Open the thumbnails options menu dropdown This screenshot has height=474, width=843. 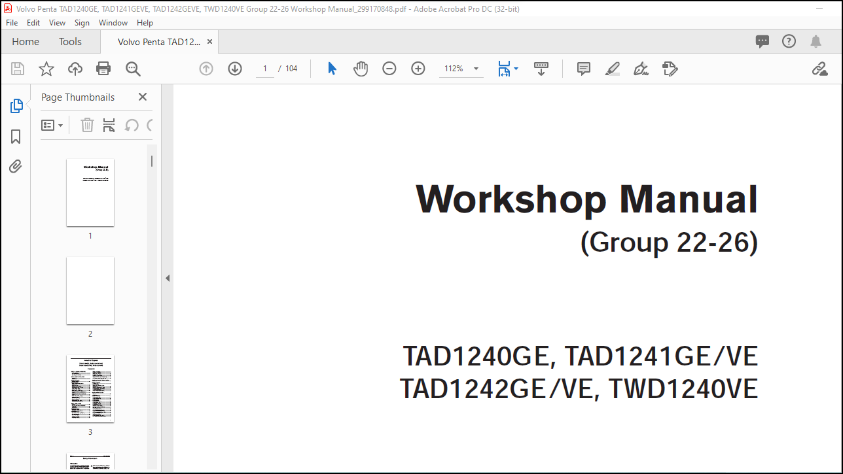pyautogui.click(x=52, y=125)
